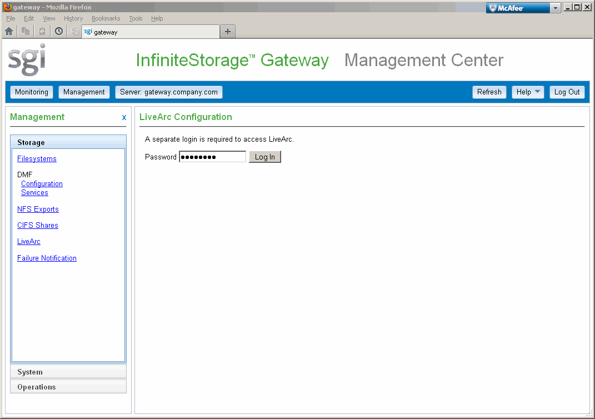
Task: Click the Password label
Action: [x=161, y=157]
